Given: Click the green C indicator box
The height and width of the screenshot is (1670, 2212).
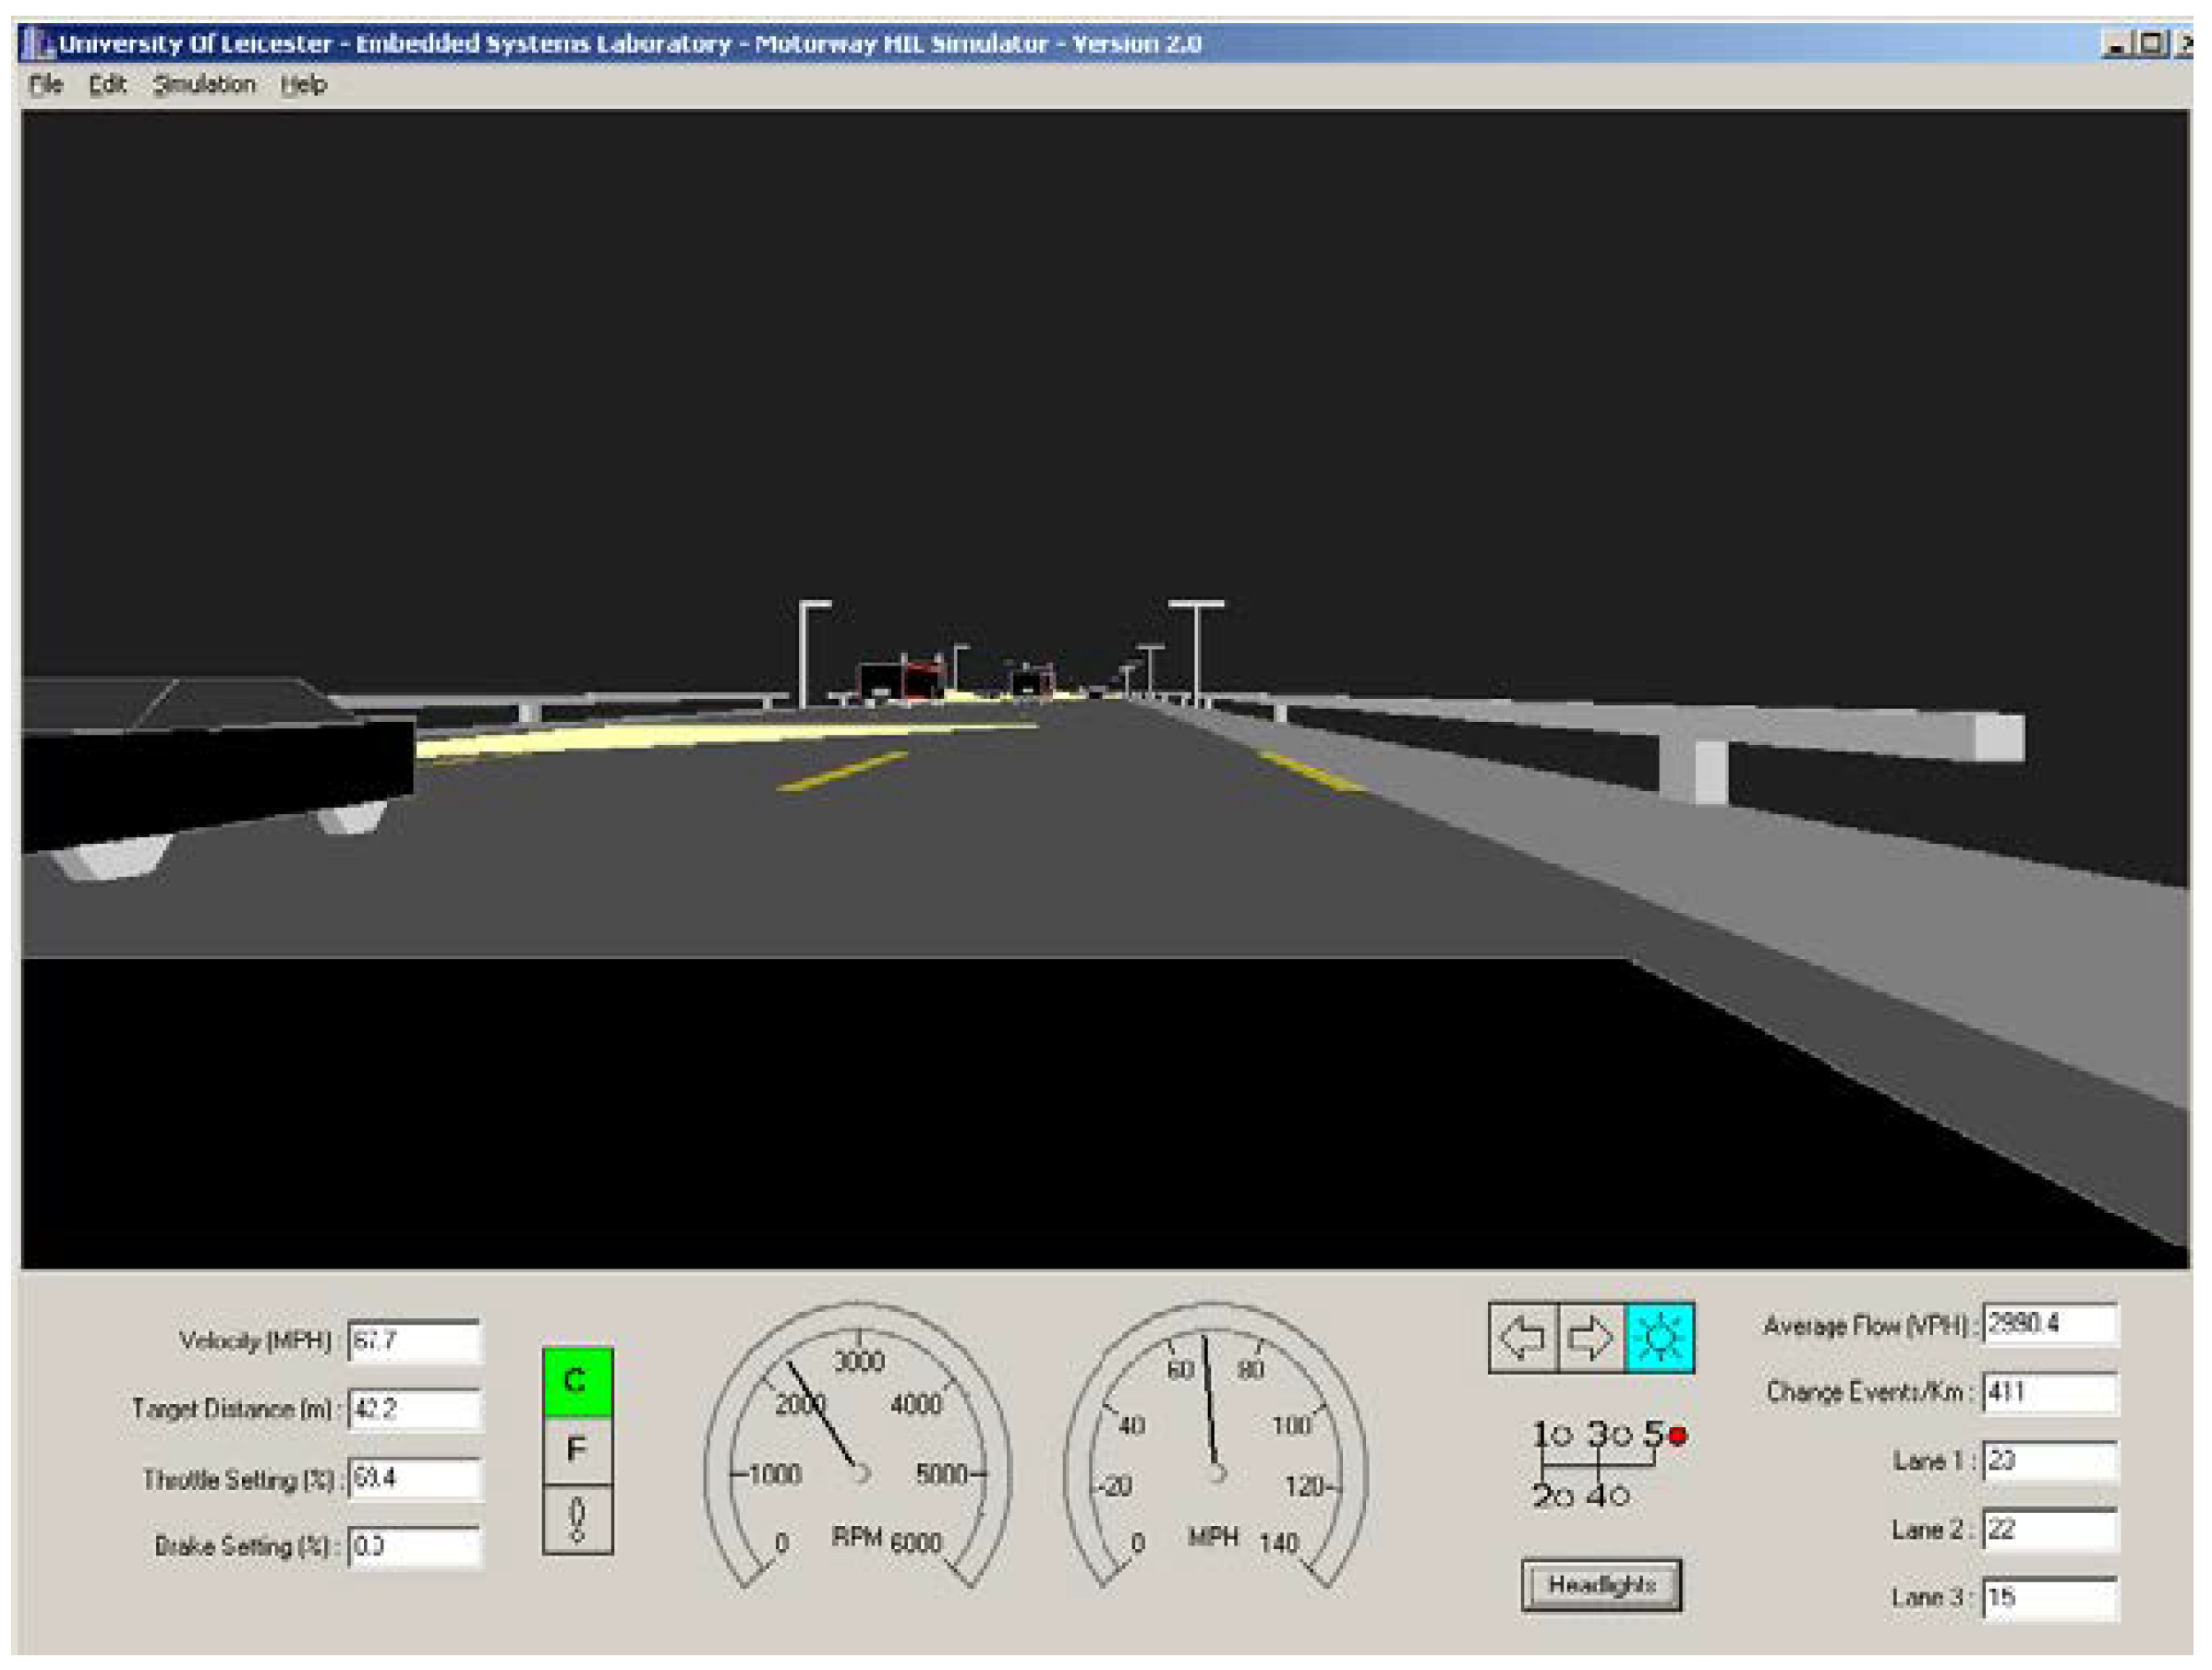Looking at the screenshot, I should click(x=577, y=1381).
